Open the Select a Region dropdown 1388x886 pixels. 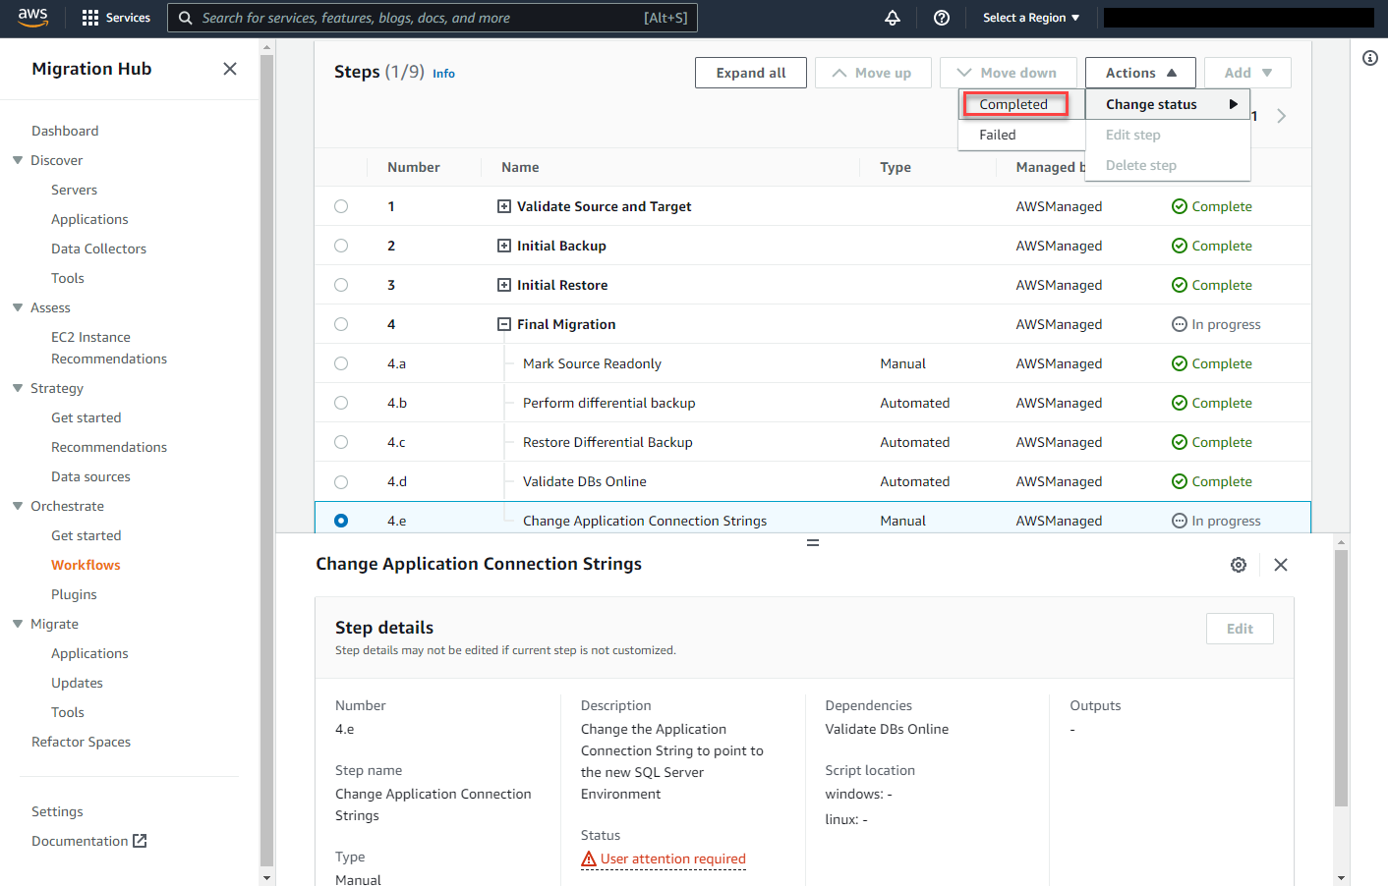[x=1031, y=18]
